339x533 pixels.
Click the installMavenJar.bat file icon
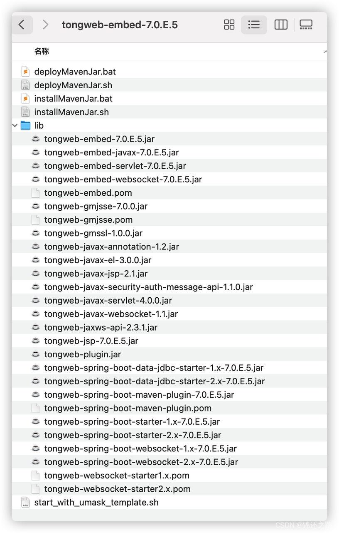coord(25,98)
